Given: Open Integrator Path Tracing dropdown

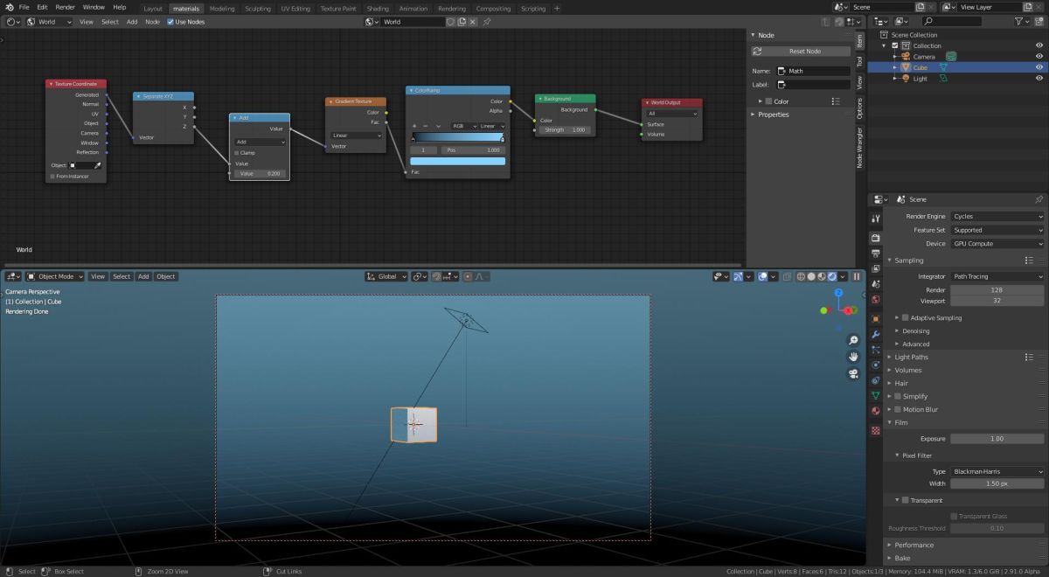Looking at the screenshot, I should [x=997, y=276].
